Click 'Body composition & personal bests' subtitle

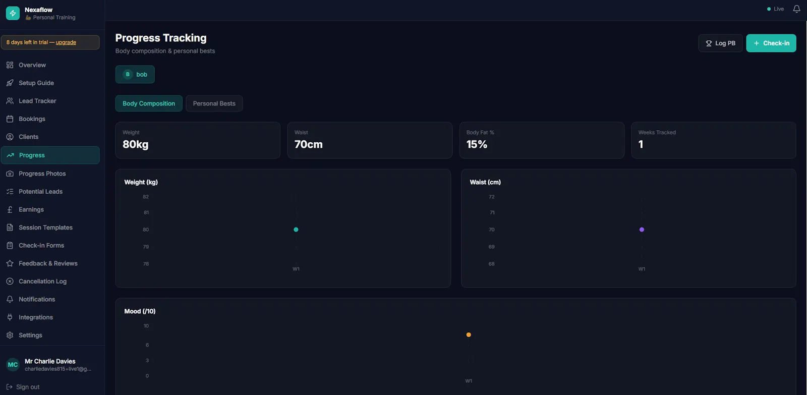pyautogui.click(x=165, y=51)
